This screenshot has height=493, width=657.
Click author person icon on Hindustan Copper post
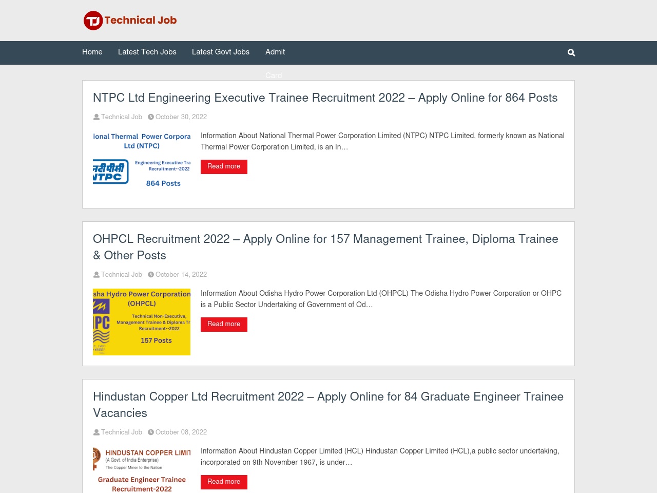point(96,432)
